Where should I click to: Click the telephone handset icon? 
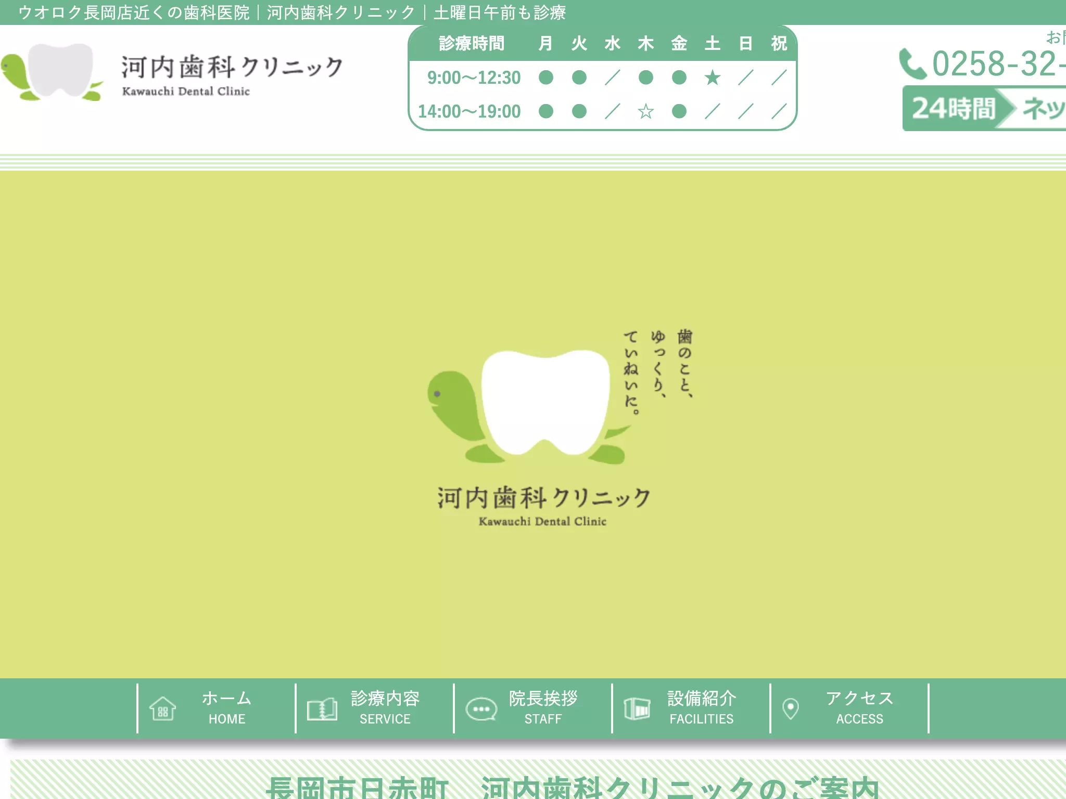pos(913,64)
